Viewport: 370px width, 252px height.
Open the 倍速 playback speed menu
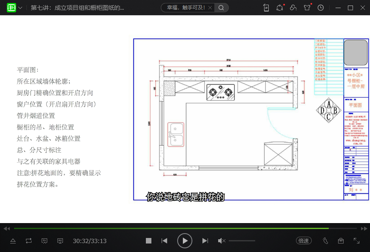click(304, 241)
